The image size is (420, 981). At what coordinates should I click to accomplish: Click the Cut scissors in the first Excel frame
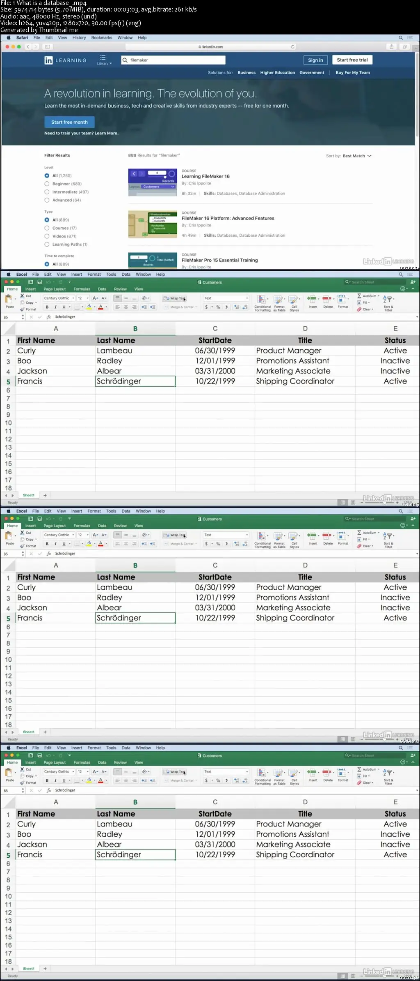[23, 296]
